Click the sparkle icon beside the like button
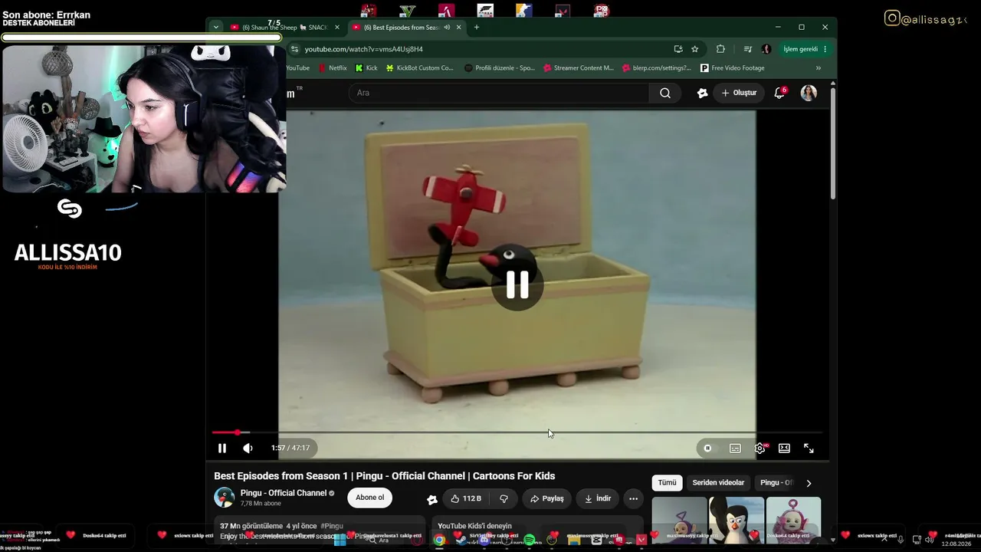 (x=432, y=499)
